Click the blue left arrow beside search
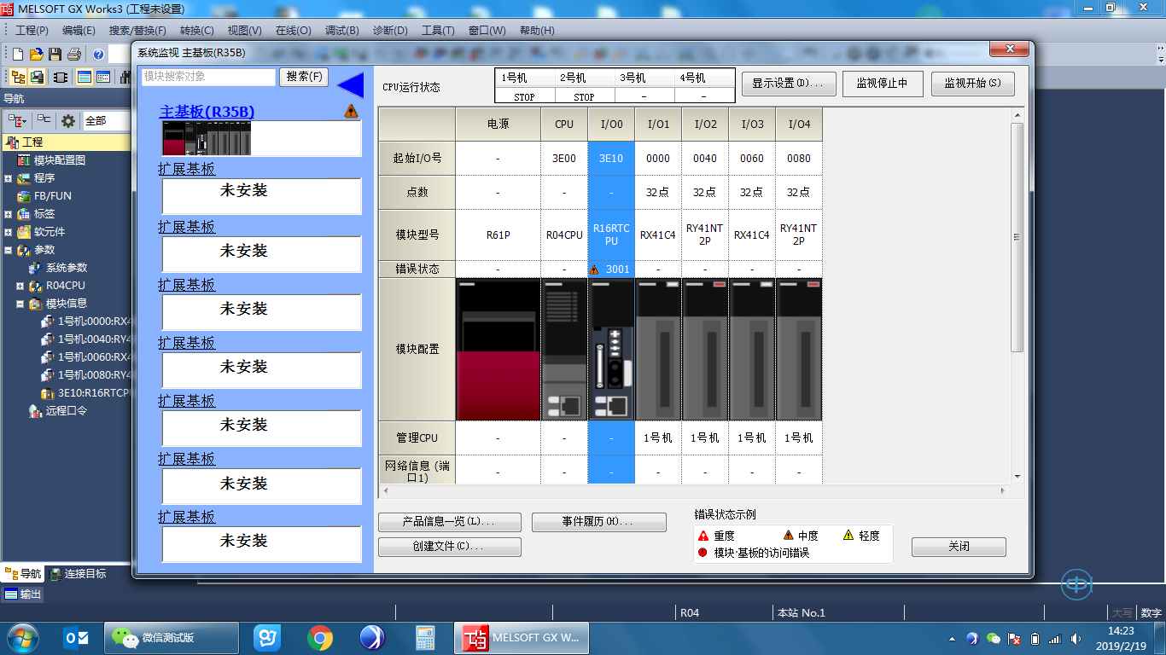This screenshot has height=655, width=1166. click(x=350, y=85)
